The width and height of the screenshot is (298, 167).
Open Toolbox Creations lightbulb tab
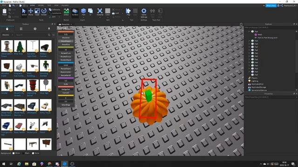[49, 29]
